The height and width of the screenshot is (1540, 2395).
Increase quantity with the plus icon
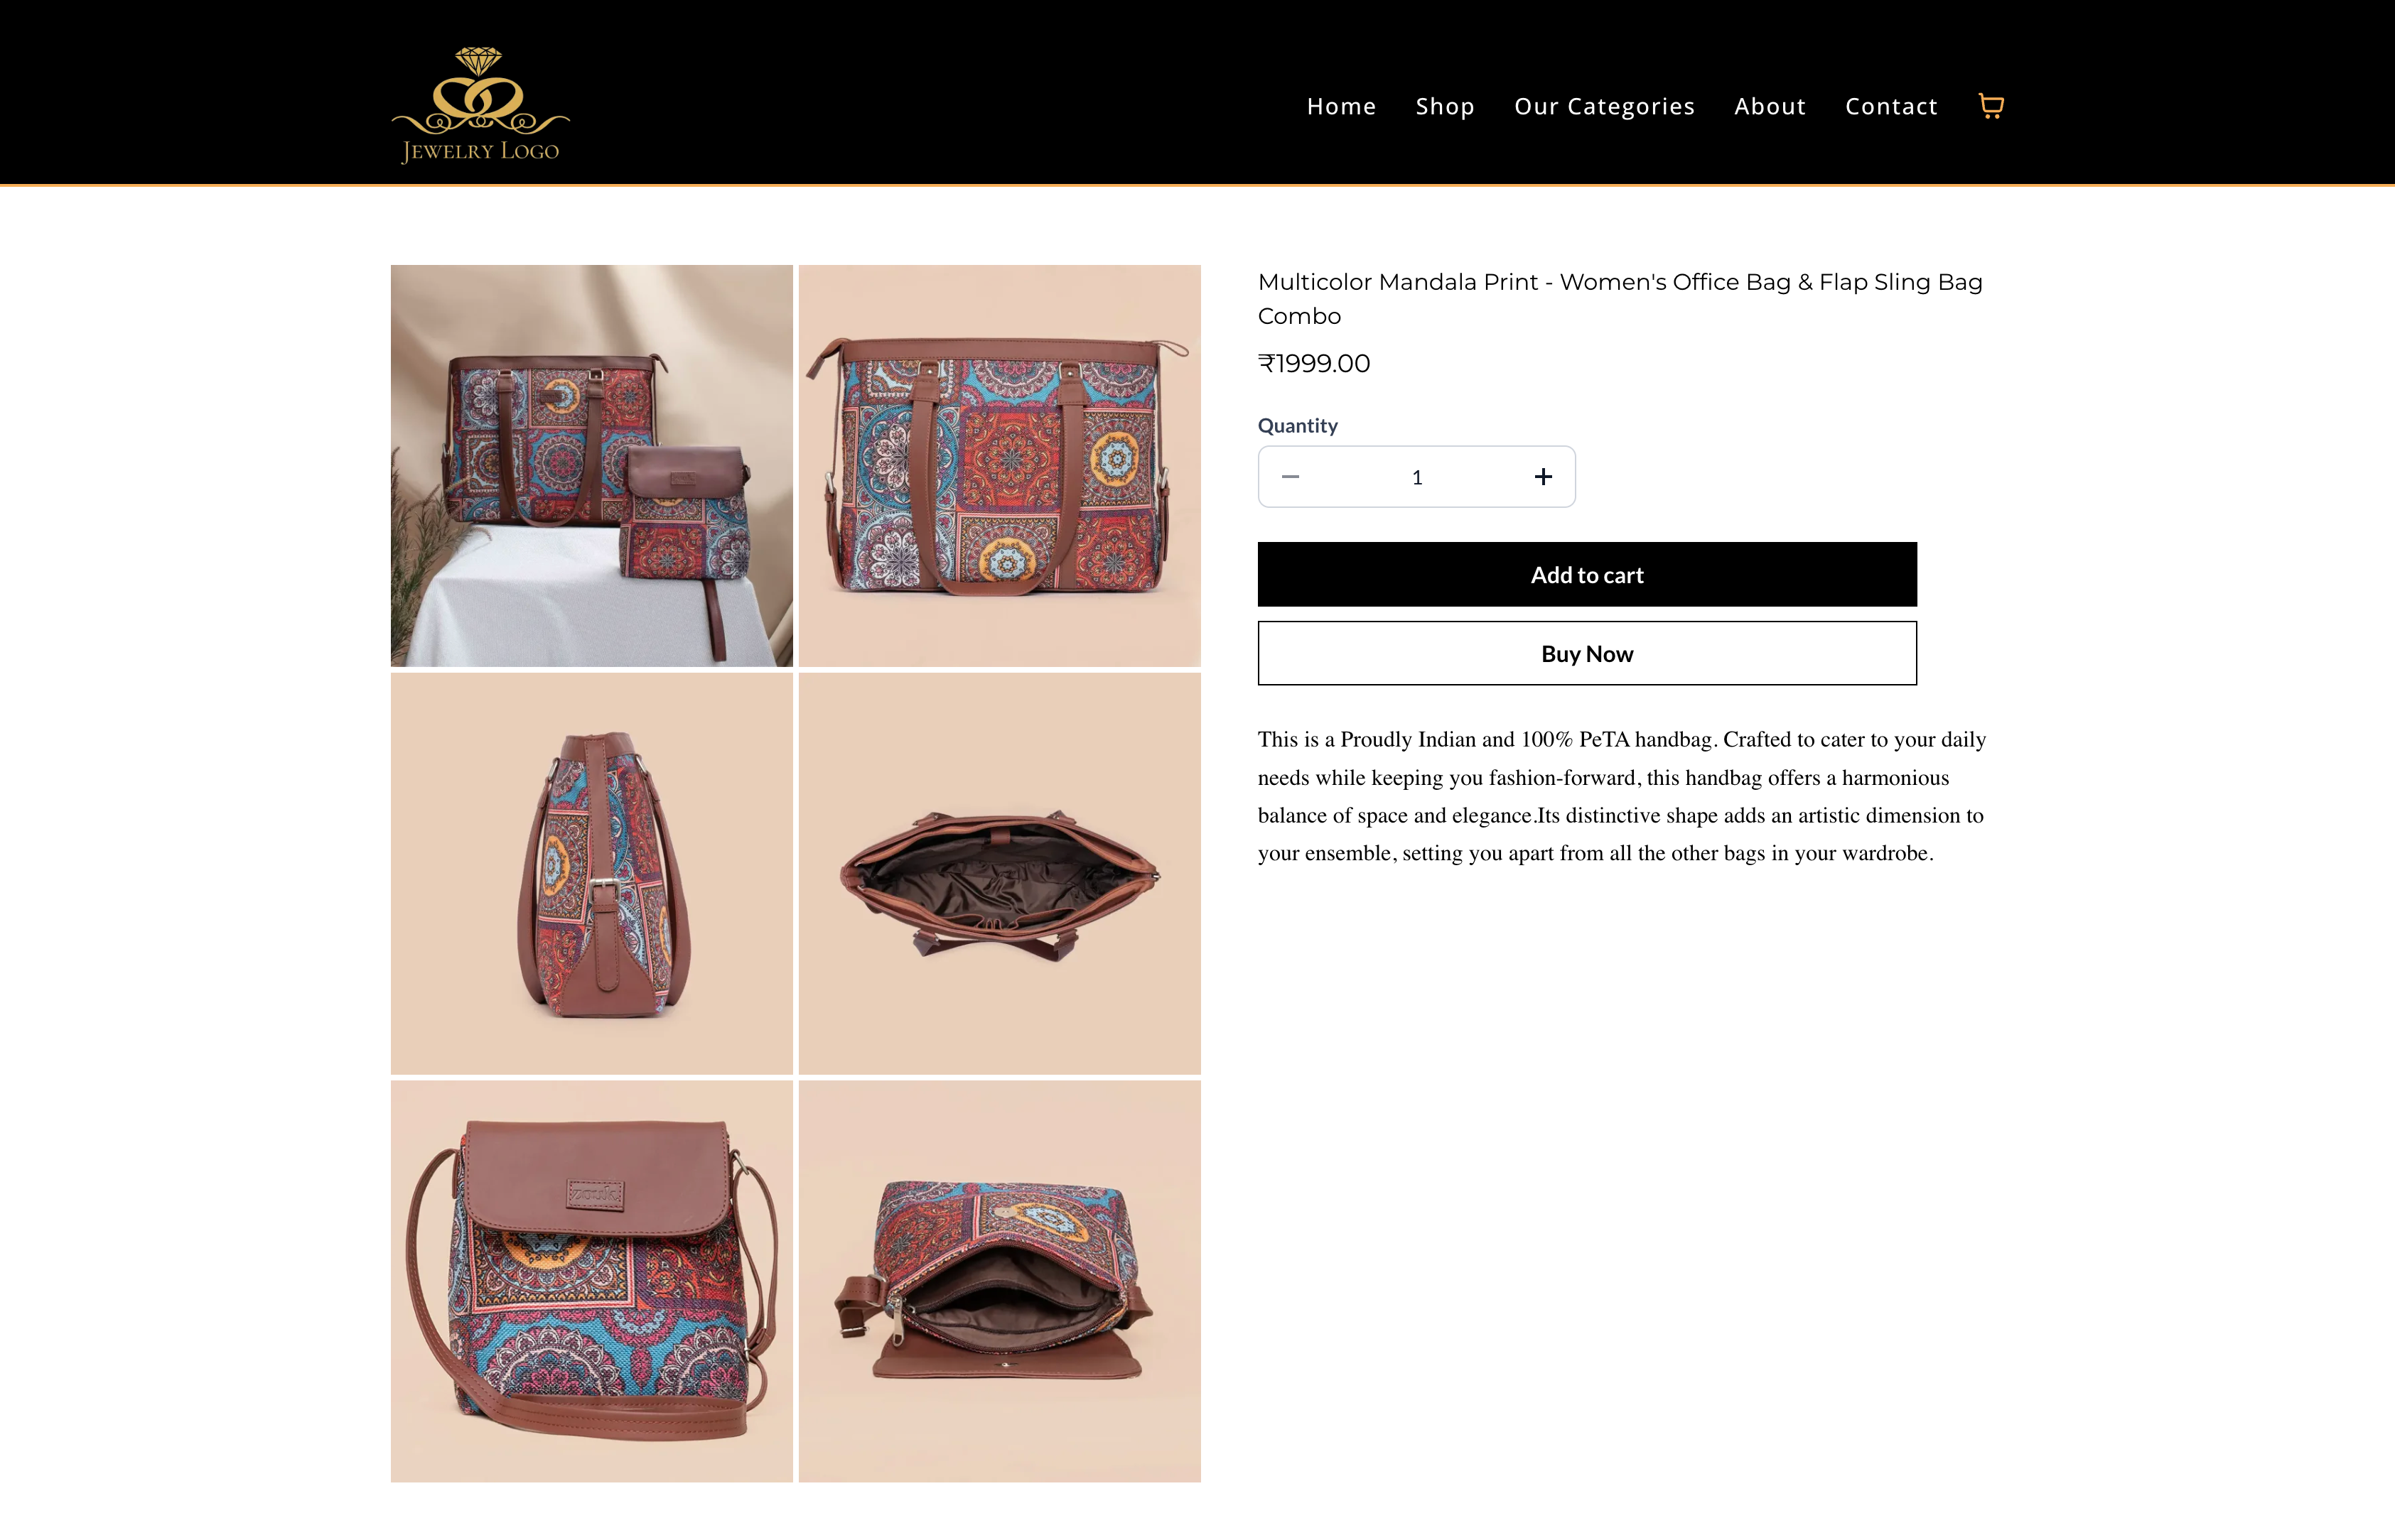(x=1543, y=477)
